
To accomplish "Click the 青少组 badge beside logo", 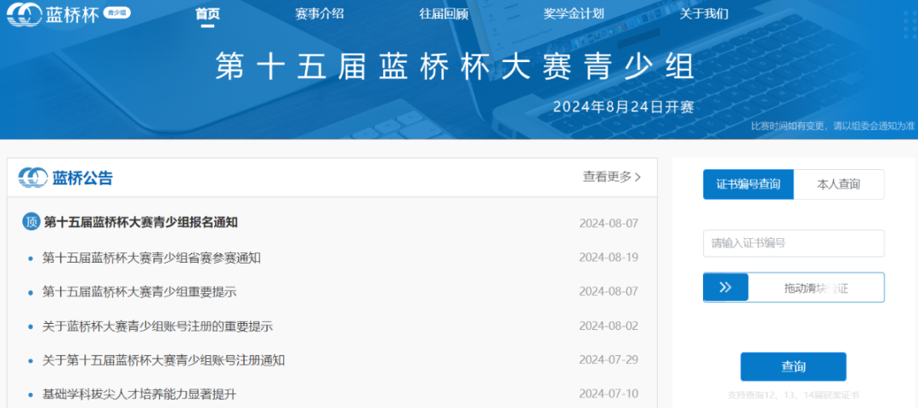I will (116, 13).
